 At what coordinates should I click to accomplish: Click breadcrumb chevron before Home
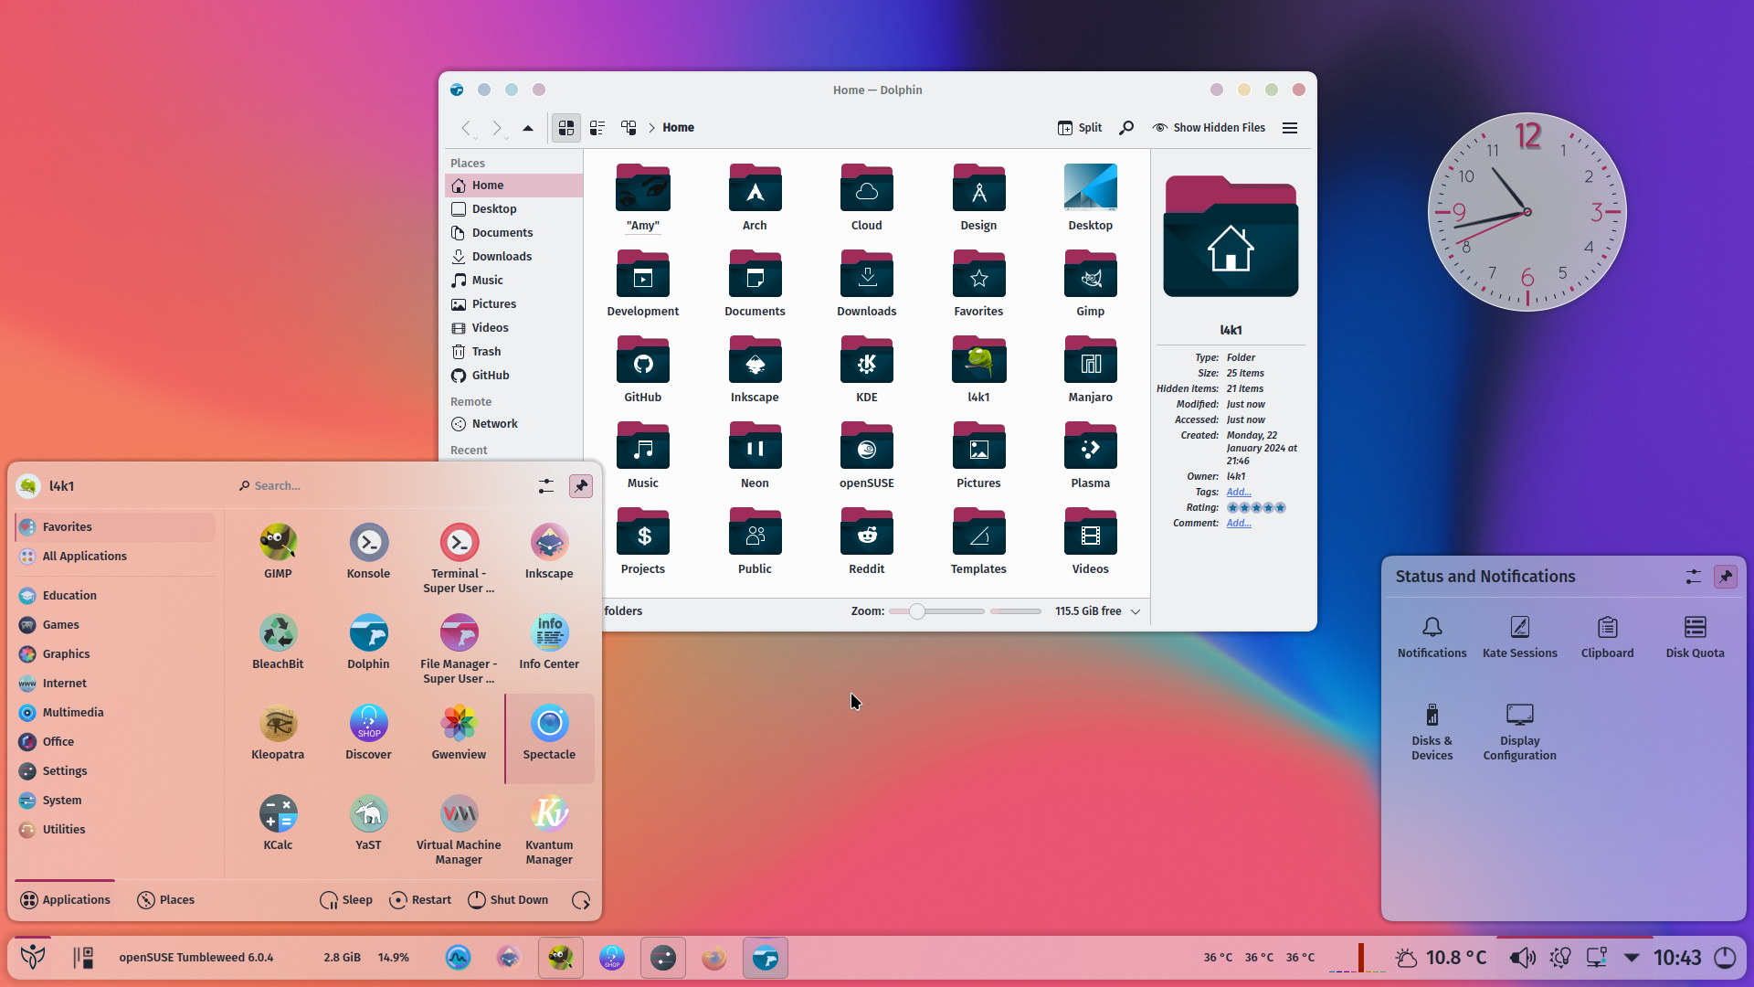(652, 128)
